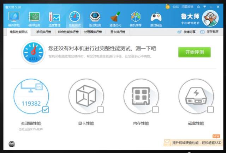The height and width of the screenshot is (153, 226).
Task: Switch to 显卡排行榜 tab
Action: click(118, 32)
